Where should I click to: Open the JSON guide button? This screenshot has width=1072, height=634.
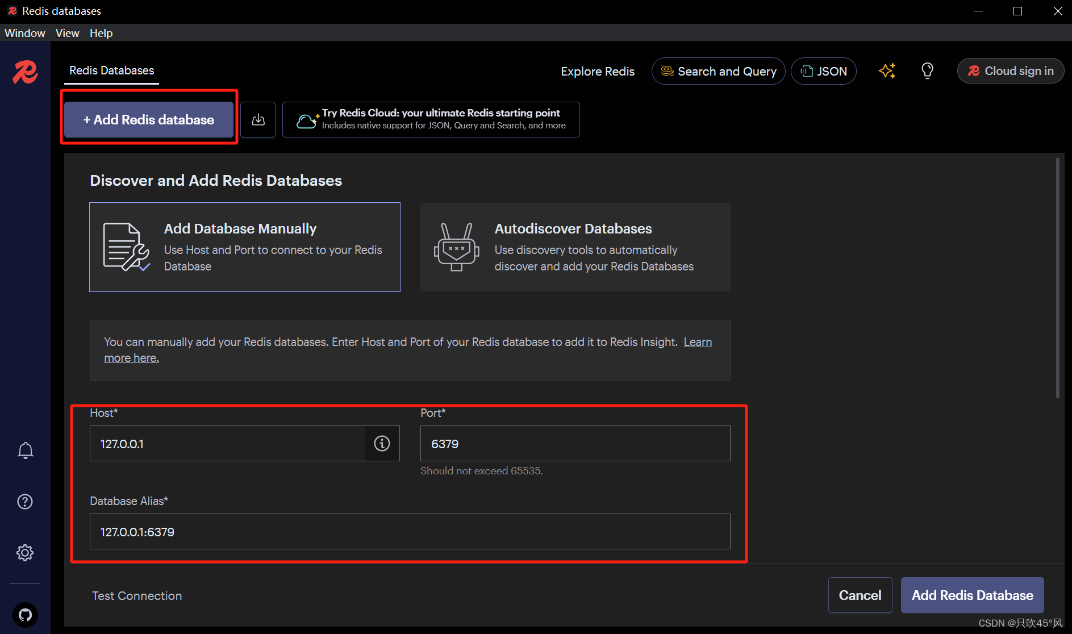[824, 71]
